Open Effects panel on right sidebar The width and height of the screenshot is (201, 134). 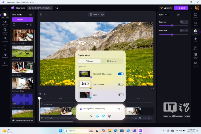click(195, 48)
